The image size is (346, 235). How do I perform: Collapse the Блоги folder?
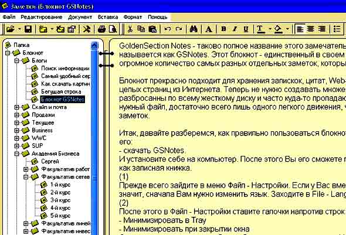pyautogui.click(x=17, y=60)
